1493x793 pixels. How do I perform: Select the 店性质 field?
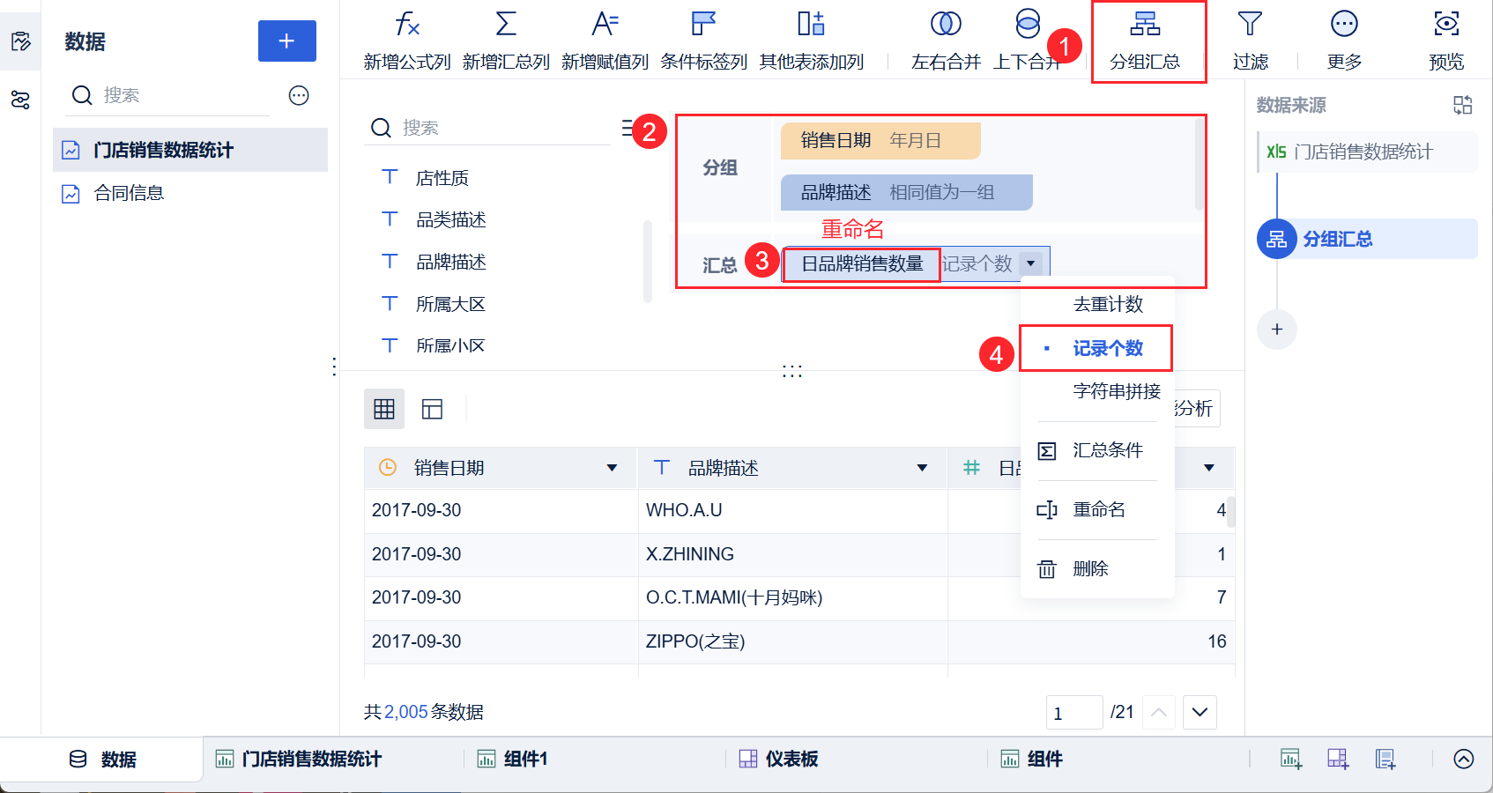pyautogui.click(x=442, y=178)
